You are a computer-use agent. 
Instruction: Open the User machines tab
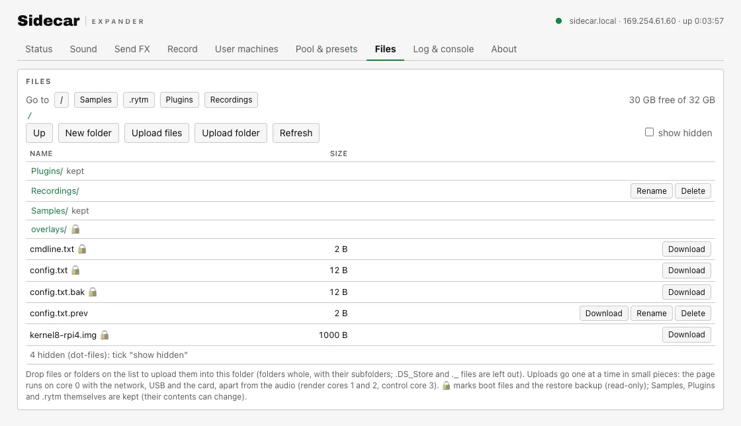[x=247, y=49]
